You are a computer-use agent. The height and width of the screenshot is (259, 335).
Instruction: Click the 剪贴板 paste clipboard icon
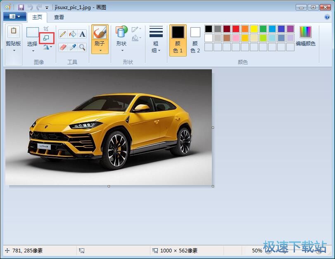pyautogui.click(x=14, y=31)
